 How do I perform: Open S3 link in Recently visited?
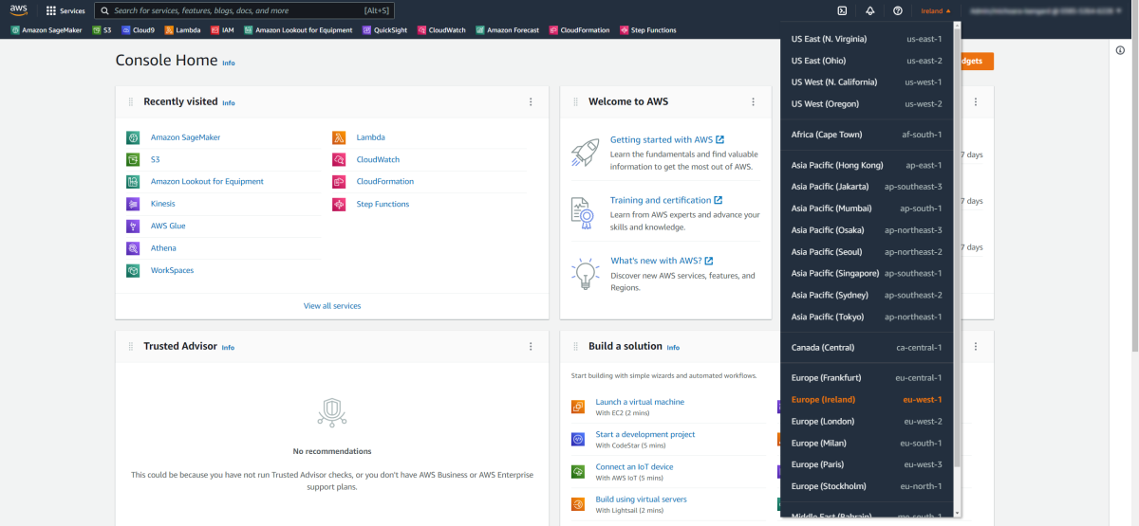tap(155, 159)
